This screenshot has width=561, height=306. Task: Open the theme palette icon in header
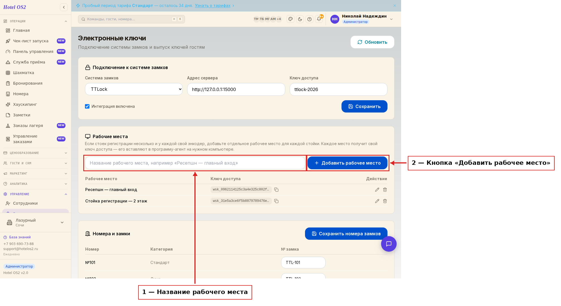pos(291,19)
